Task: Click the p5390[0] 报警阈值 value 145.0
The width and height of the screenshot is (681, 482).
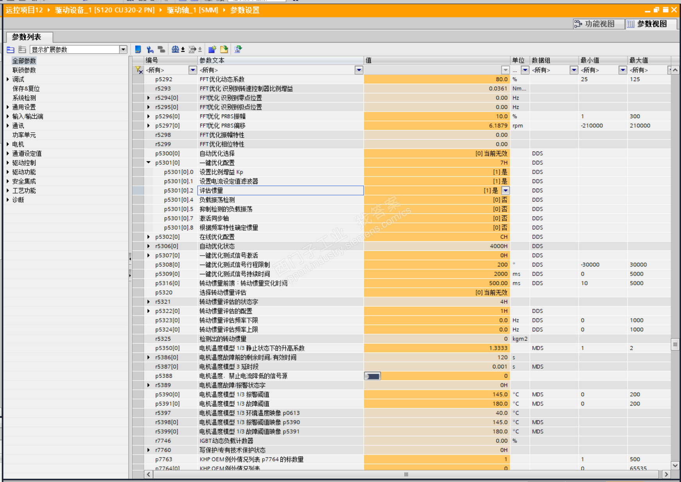Action: click(x=437, y=395)
